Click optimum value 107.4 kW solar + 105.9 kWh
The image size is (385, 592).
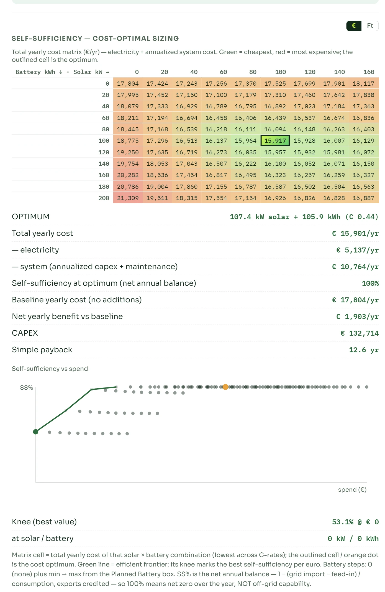tap(304, 217)
